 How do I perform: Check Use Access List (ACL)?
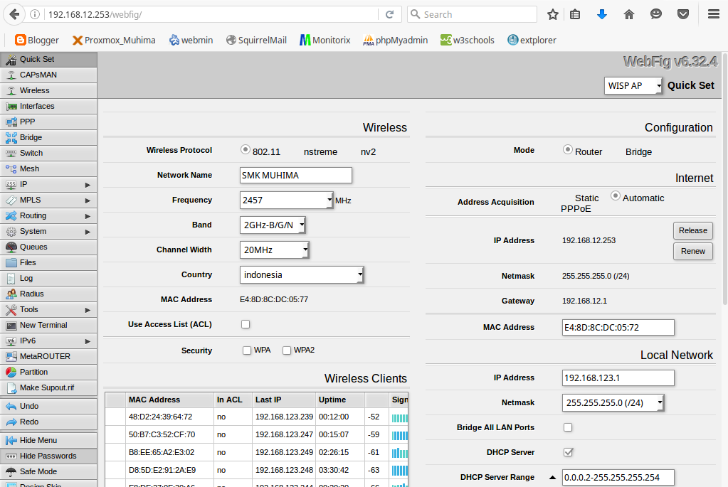pyautogui.click(x=246, y=323)
